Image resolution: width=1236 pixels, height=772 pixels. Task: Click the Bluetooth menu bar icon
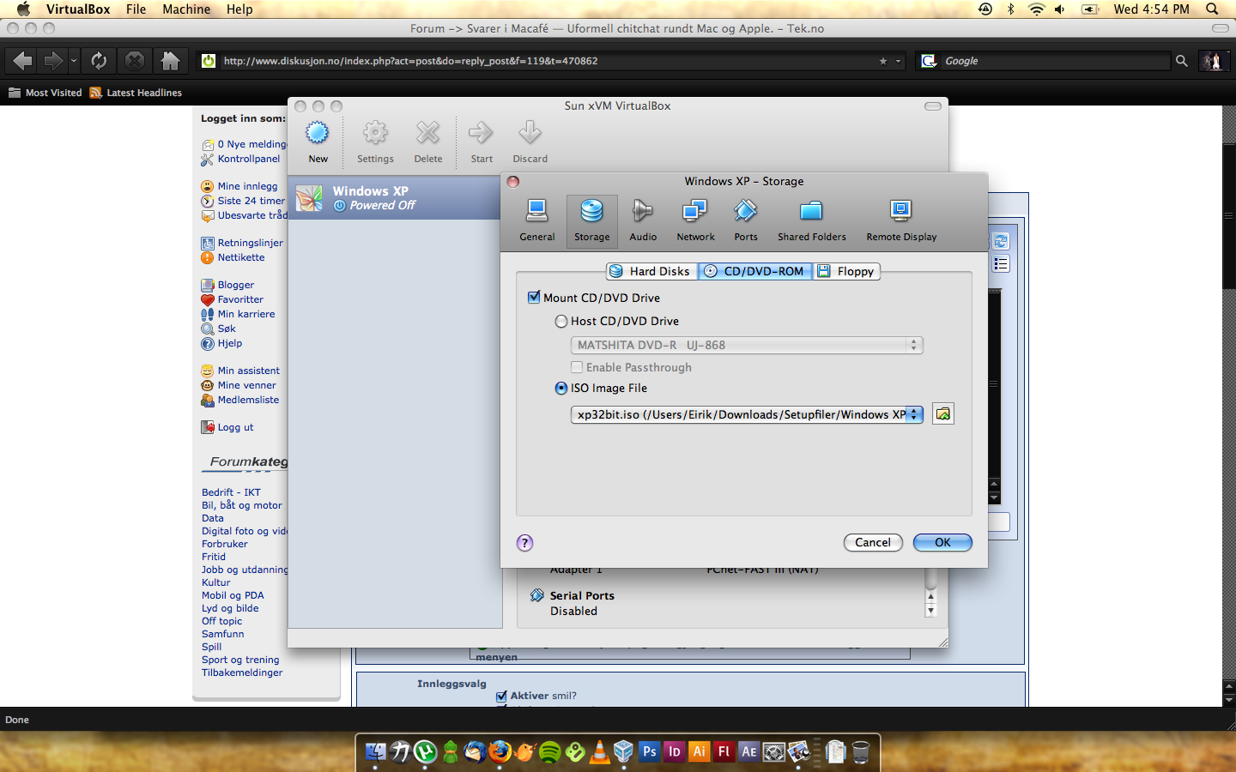1010,9
